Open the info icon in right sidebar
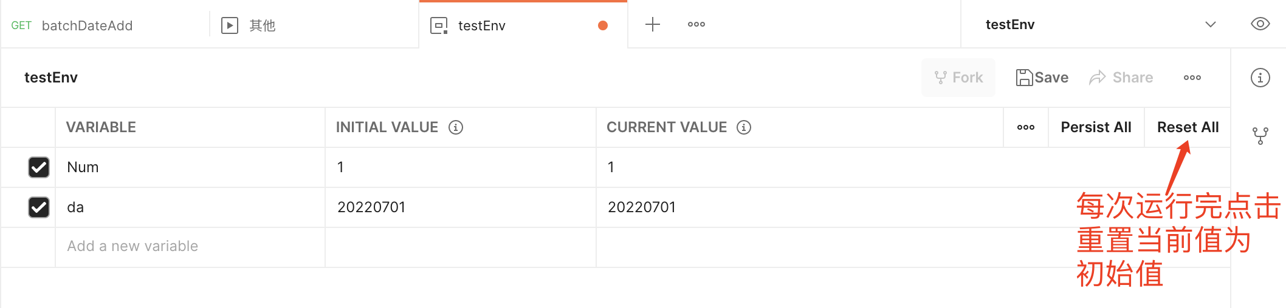This screenshot has width=1286, height=308. coord(1260,78)
